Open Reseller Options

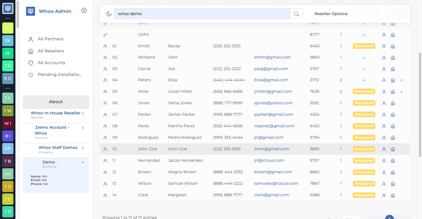[331, 14]
